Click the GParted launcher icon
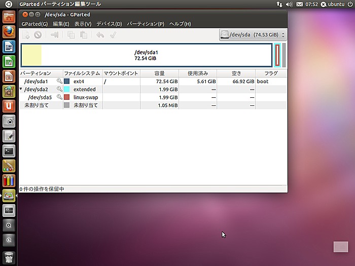Screen dimensions: 355x266 click(x=9, y=196)
